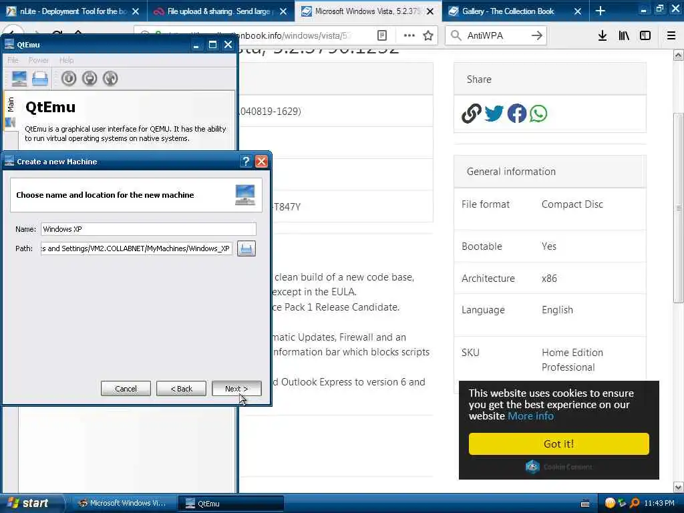Click the page vertical scrollbar thumb
Screen dimensions: 684x513
click(x=679, y=208)
